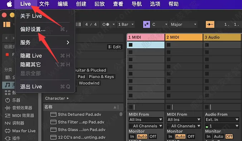Open 插件 category in browser
Image resolution: width=242 pixels, height=141 pixels.
(x=12, y=138)
